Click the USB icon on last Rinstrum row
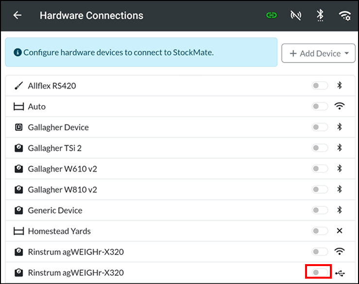Image resolution: width=359 pixels, height=284 pixels. 340,273
